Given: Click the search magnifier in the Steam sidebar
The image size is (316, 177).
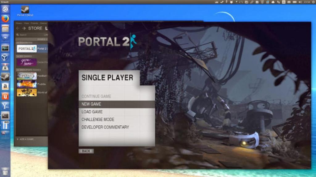Looking at the screenshot, I should (17, 34).
